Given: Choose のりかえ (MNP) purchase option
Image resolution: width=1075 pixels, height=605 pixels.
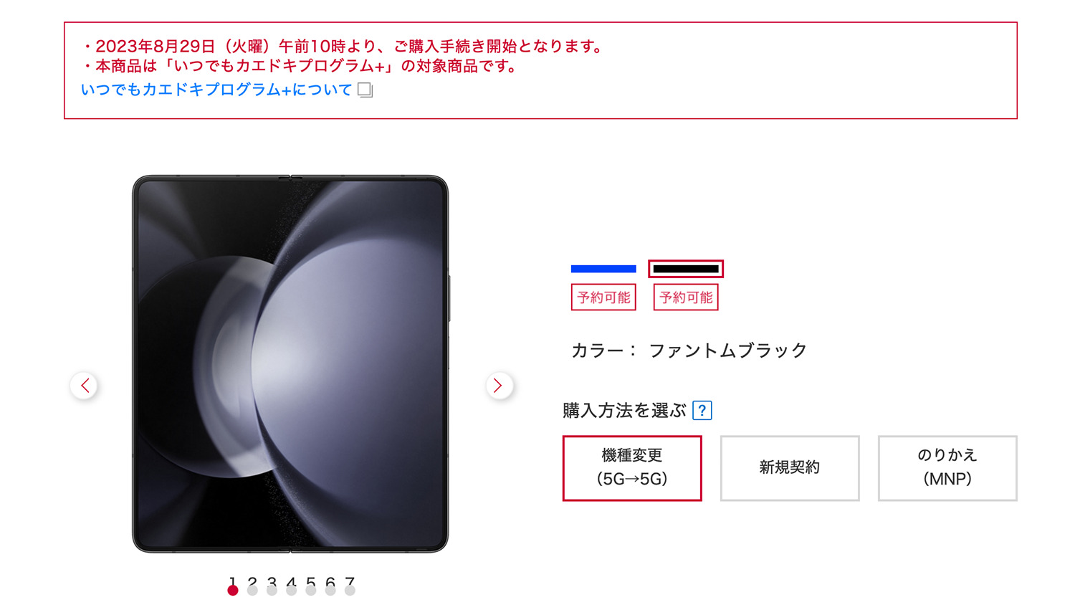Looking at the screenshot, I should click(x=947, y=468).
